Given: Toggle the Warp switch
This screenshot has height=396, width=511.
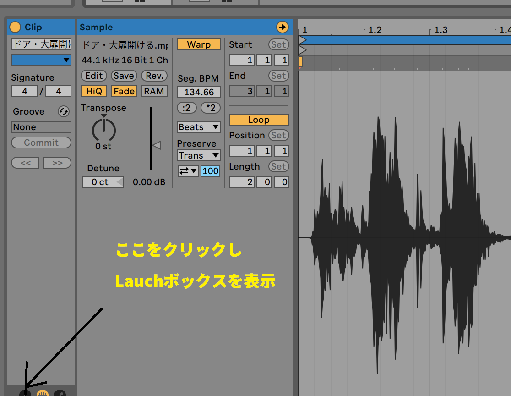Looking at the screenshot, I should 199,45.
